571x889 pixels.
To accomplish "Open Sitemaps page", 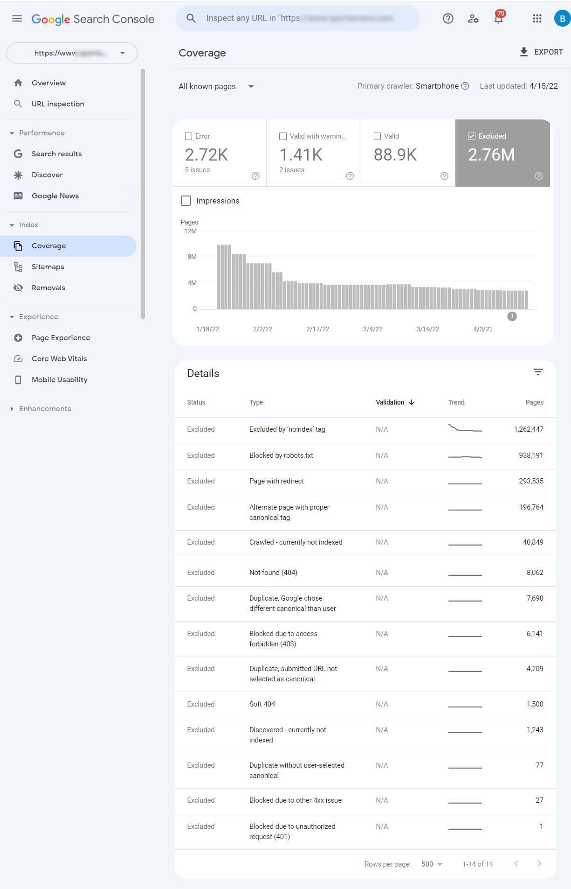I will (68, 267).
